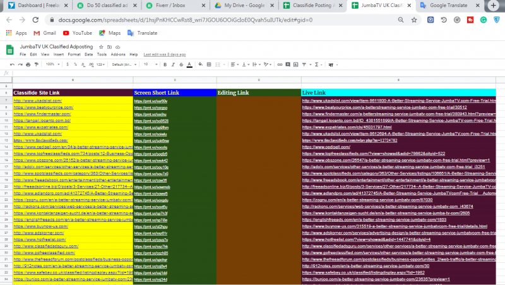Reload the current page
Viewport: 505px width, 285px height.
click(35, 20)
